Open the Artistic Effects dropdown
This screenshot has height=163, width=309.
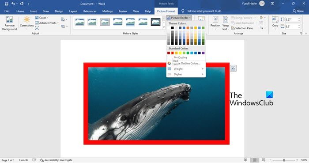pos(47,23)
